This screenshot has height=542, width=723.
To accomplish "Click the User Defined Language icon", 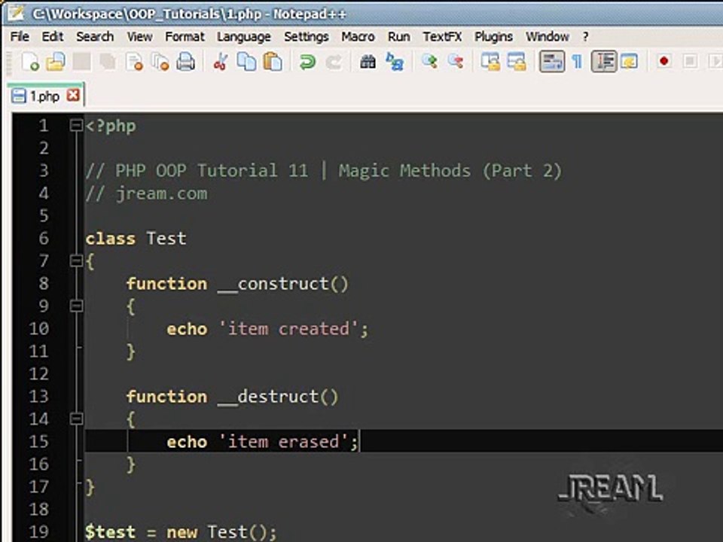I will 629,61.
